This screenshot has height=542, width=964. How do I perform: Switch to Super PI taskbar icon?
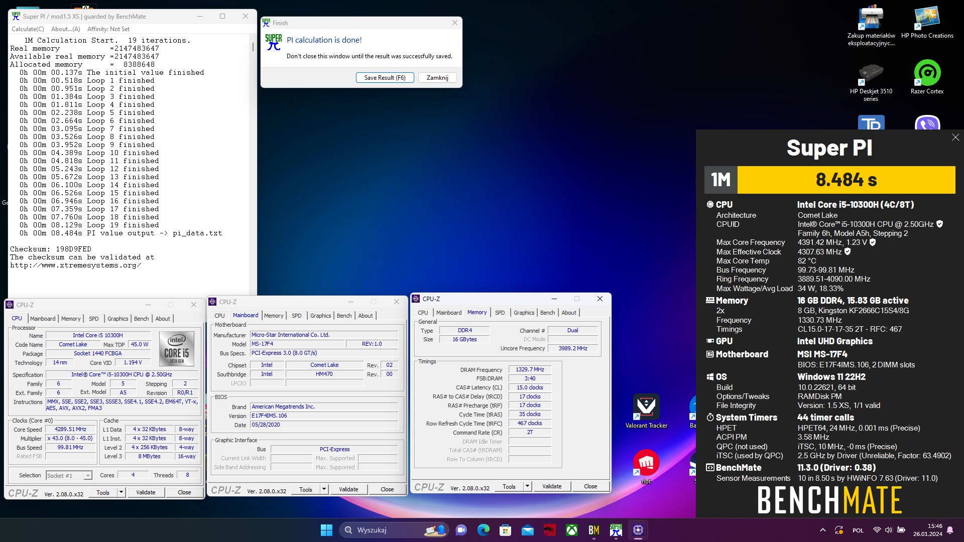pyautogui.click(x=616, y=530)
